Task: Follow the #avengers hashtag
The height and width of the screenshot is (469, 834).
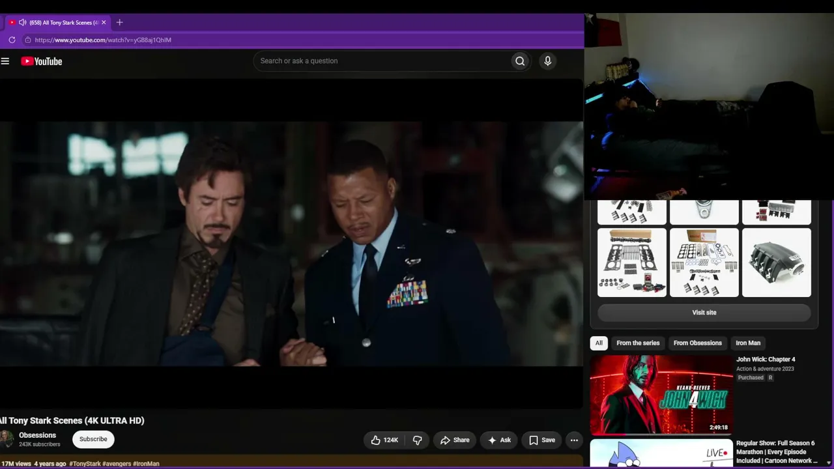Action: [x=117, y=464]
